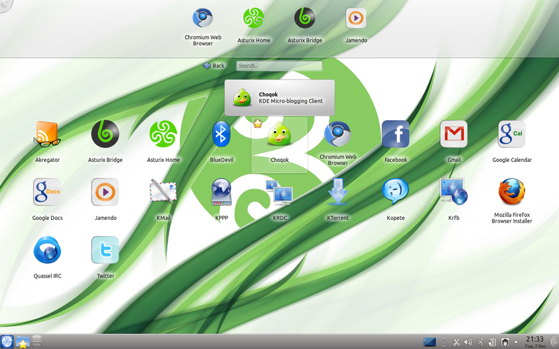Launch Quassel IRC
The width and height of the screenshot is (559, 349).
[x=47, y=258]
